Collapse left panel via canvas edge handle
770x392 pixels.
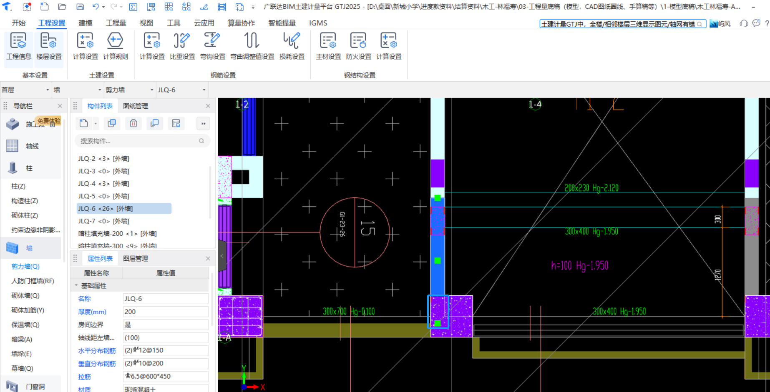tap(222, 256)
